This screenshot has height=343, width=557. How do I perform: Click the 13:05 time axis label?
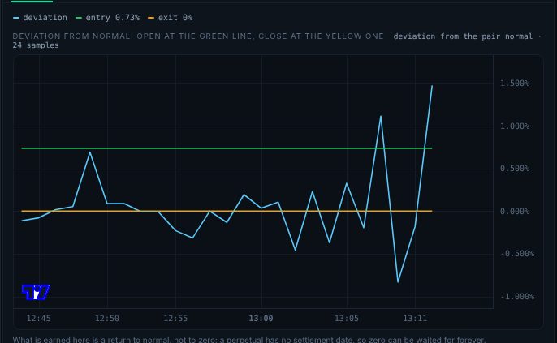click(x=347, y=319)
